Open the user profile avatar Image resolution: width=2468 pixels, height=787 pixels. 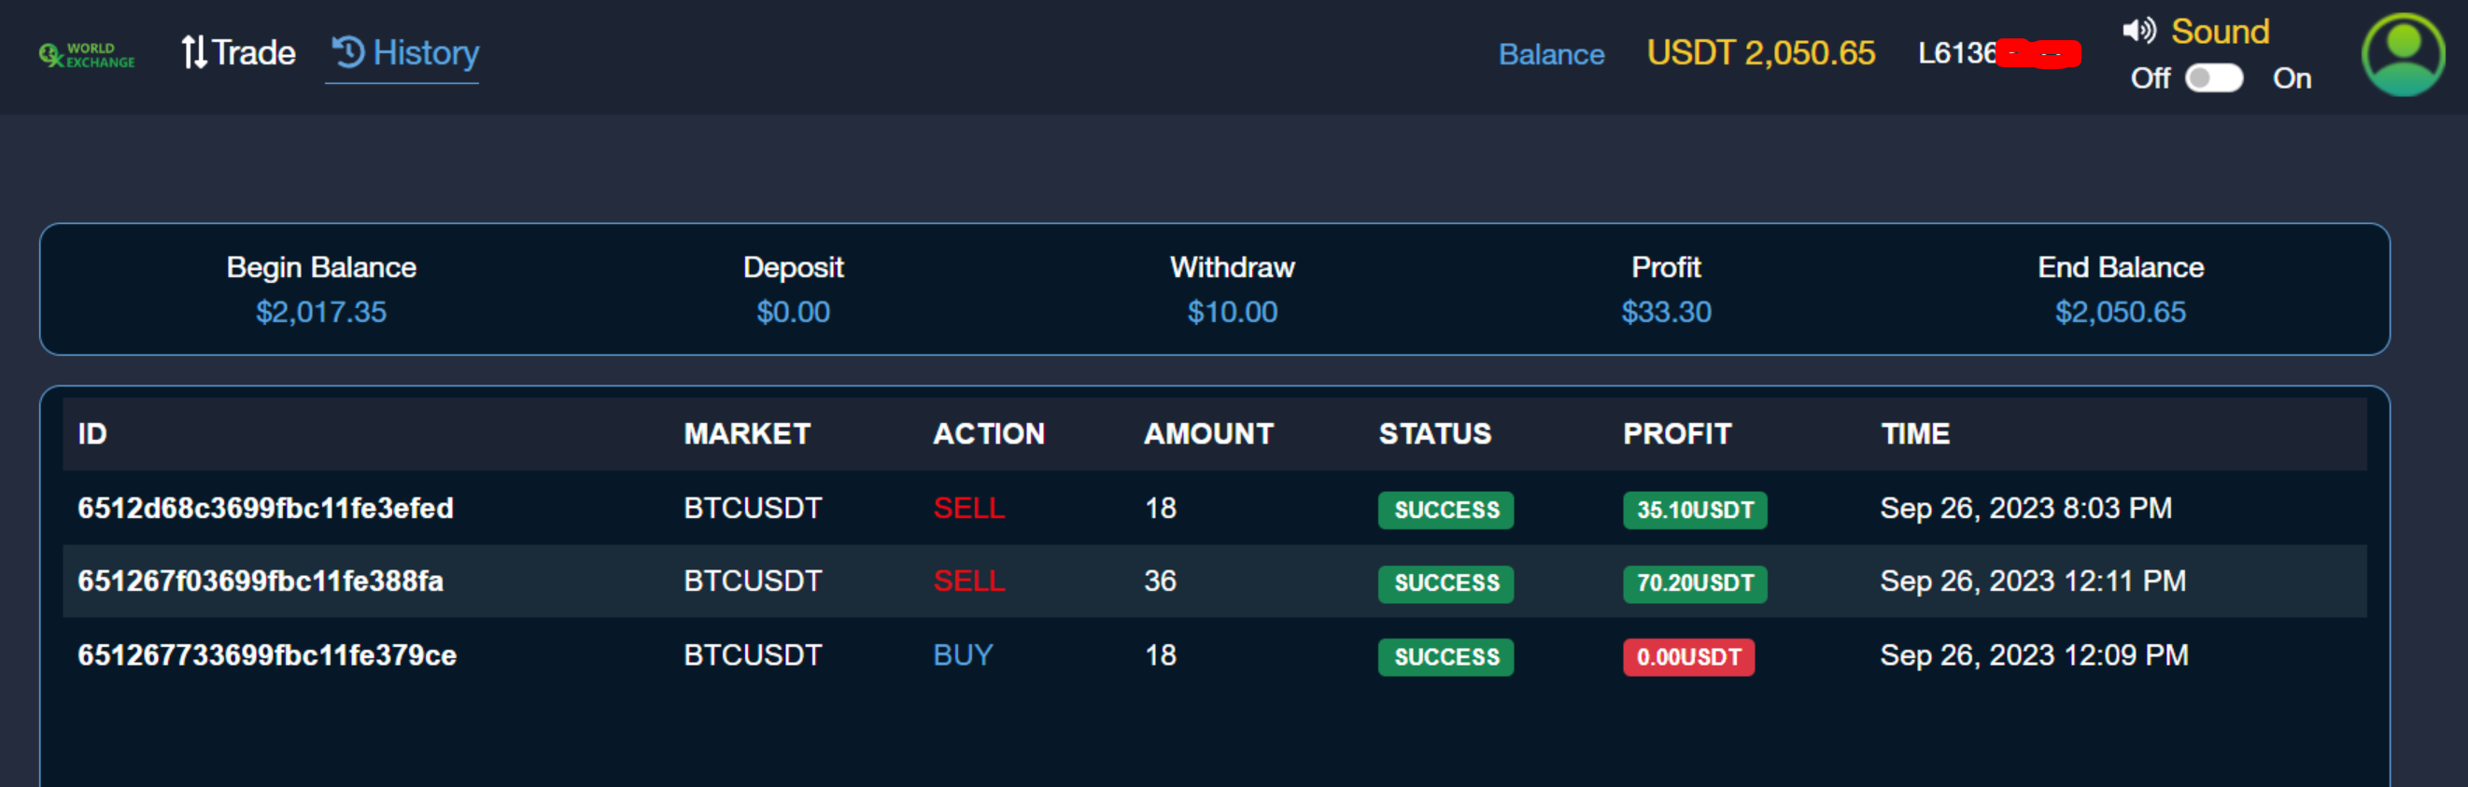2402,54
